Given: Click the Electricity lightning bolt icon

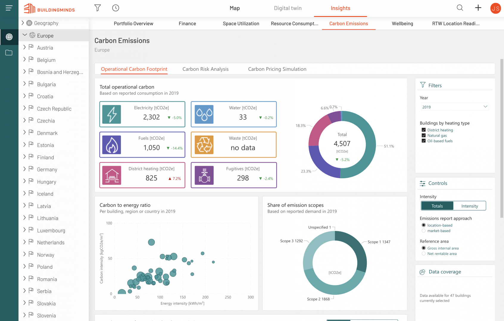Looking at the screenshot, I should 112,114.
